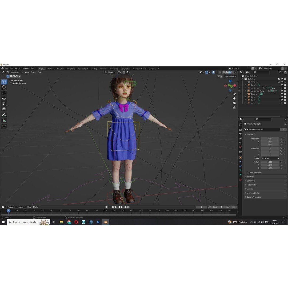
Task: Open the Scene properties tab
Action: click(x=240, y=142)
